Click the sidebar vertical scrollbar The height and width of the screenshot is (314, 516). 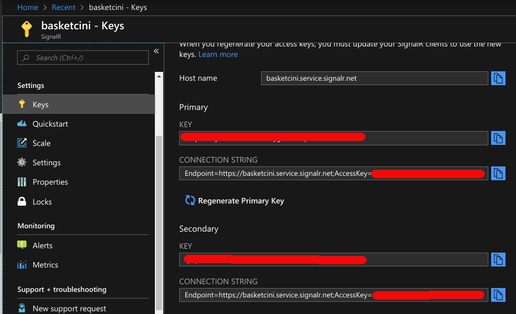(159, 221)
